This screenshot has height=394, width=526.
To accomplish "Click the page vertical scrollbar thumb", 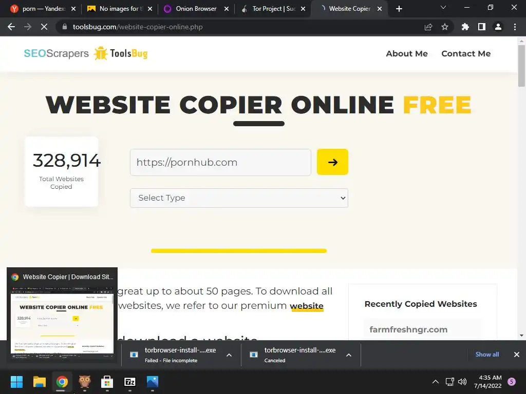I will point(521,66).
